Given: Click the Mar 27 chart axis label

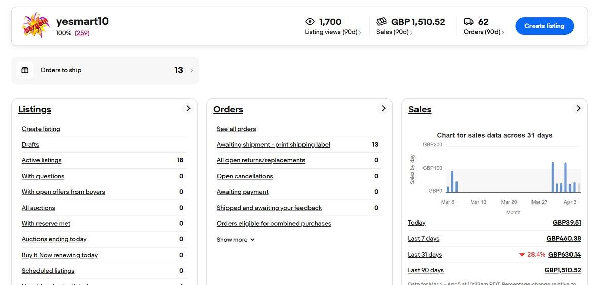Looking at the screenshot, I should pyautogui.click(x=539, y=202).
